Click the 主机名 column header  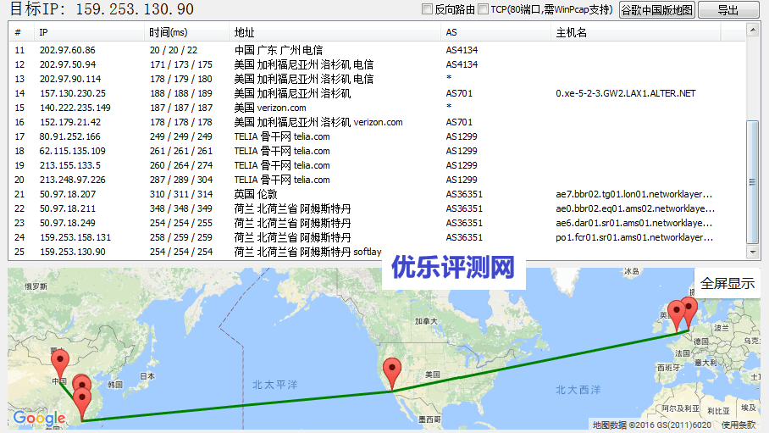pyautogui.click(x=571, y=32)
